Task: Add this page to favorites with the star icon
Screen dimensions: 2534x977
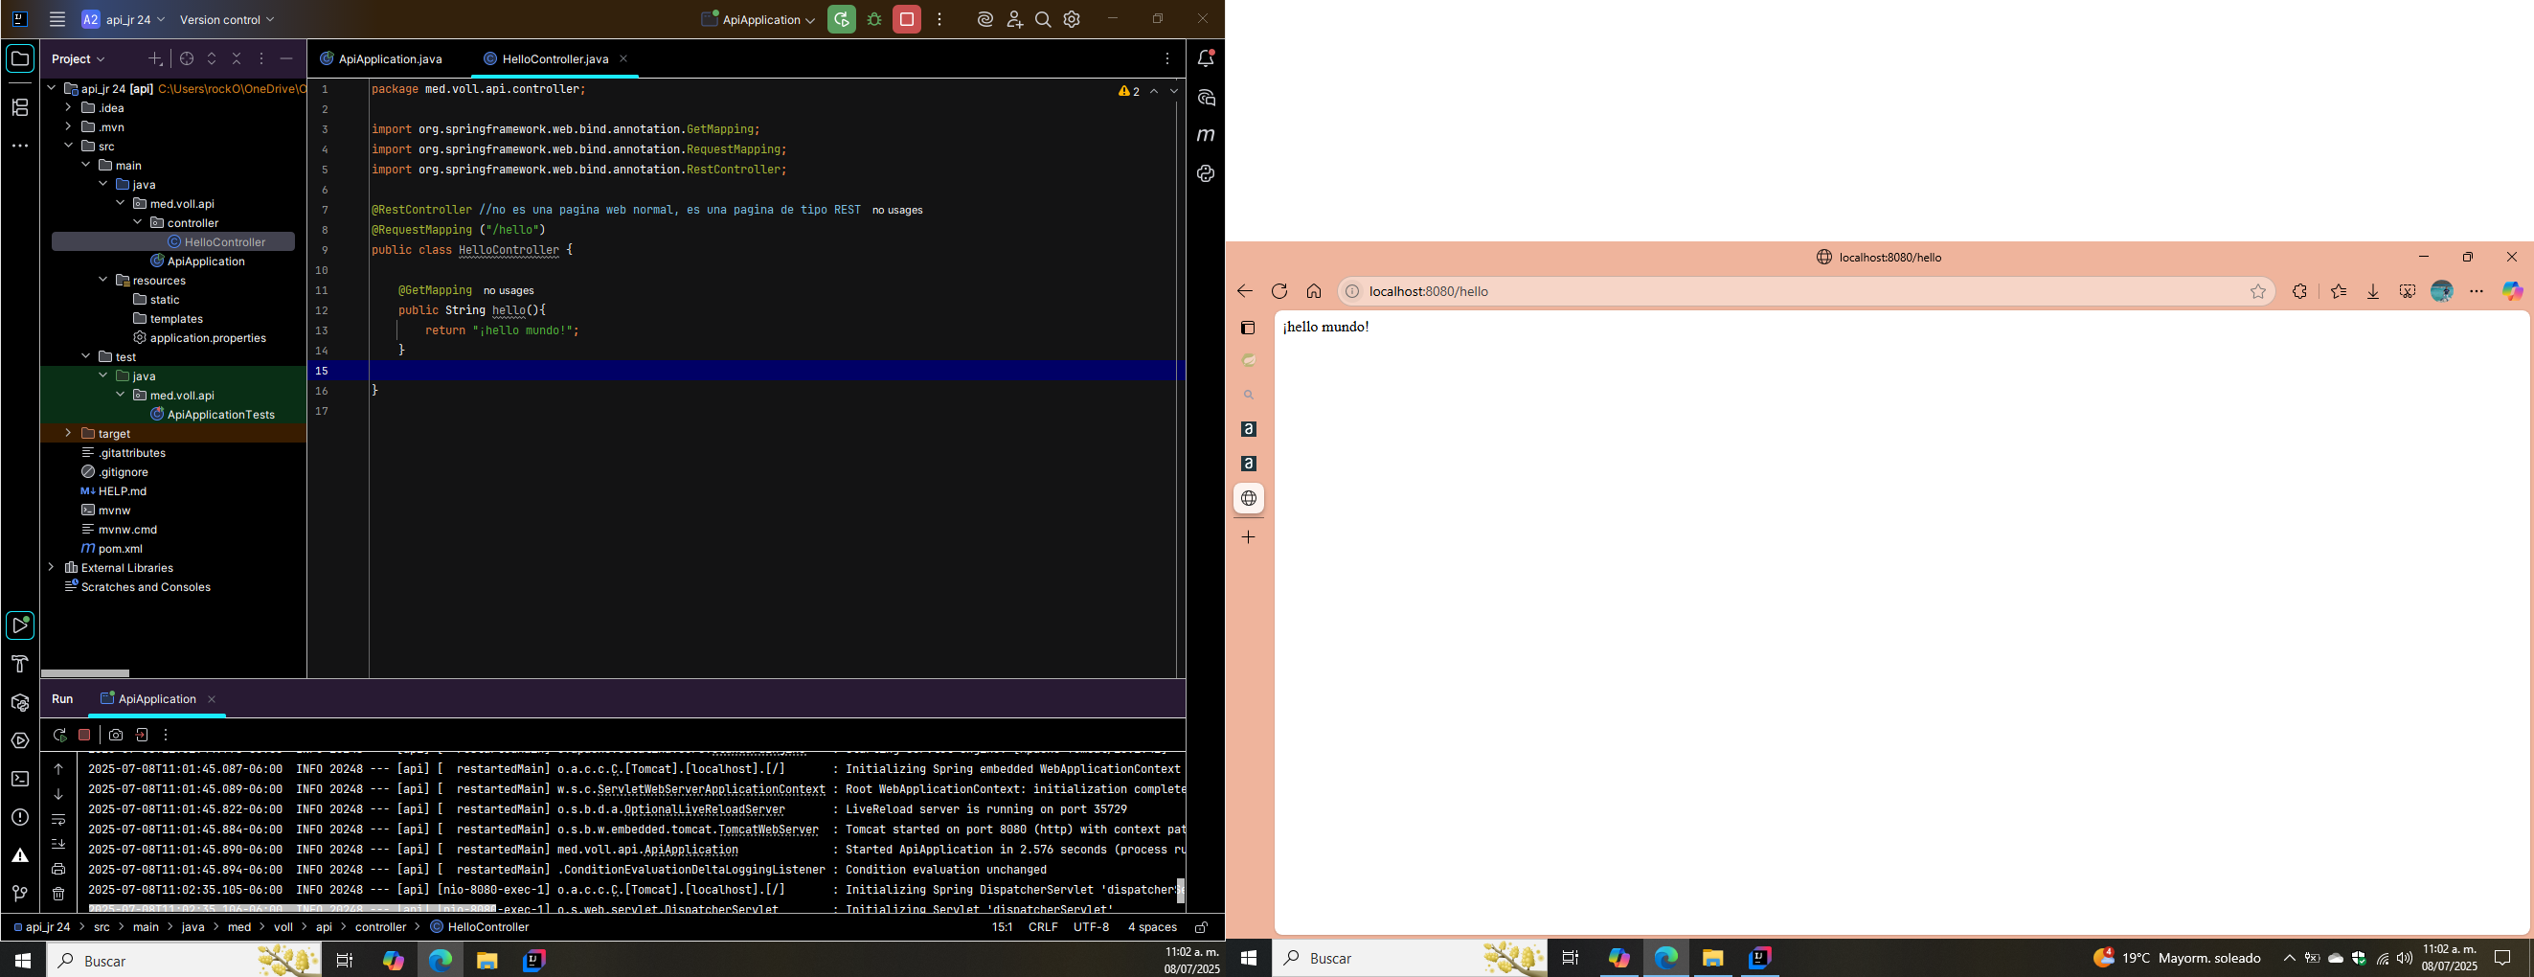Action: [x=2257, y=291]
